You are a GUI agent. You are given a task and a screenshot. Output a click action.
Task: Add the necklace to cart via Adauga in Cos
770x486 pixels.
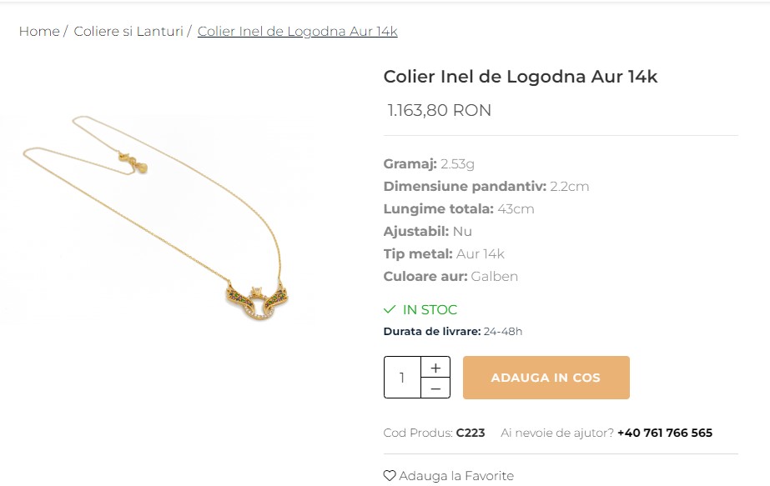(546, 377)
